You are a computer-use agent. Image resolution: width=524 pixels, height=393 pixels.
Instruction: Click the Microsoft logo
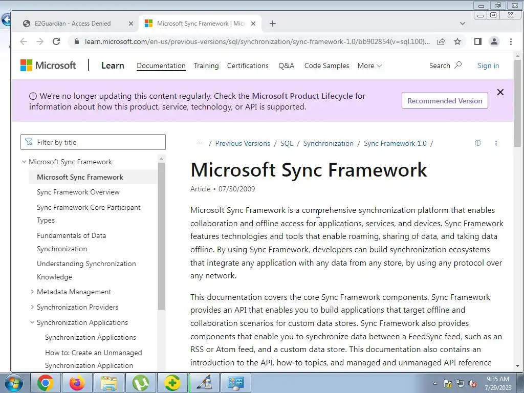(x=48, y=65)
